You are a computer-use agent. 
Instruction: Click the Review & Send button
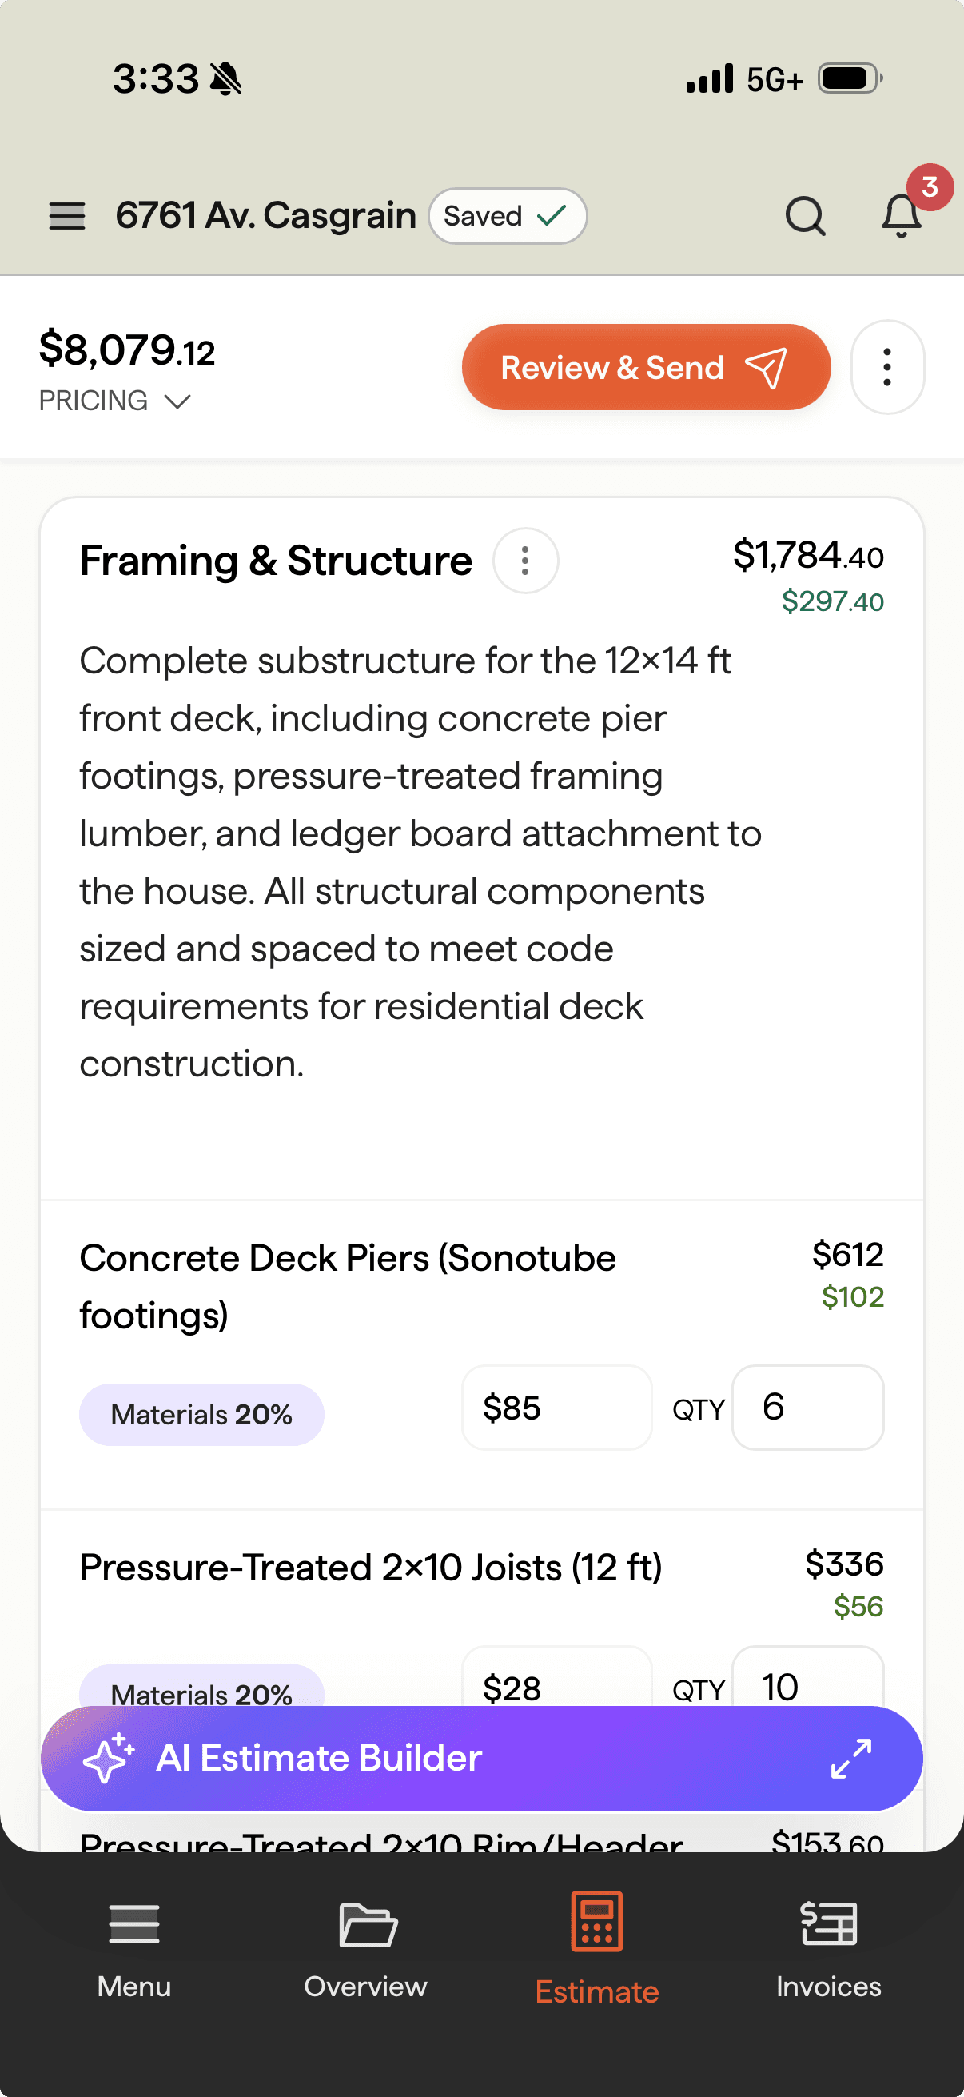pyautogui.click(x=646, y=367)
